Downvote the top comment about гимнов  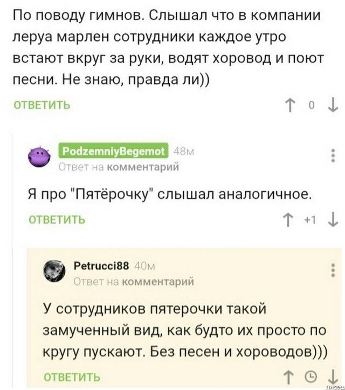click(330, 105)
